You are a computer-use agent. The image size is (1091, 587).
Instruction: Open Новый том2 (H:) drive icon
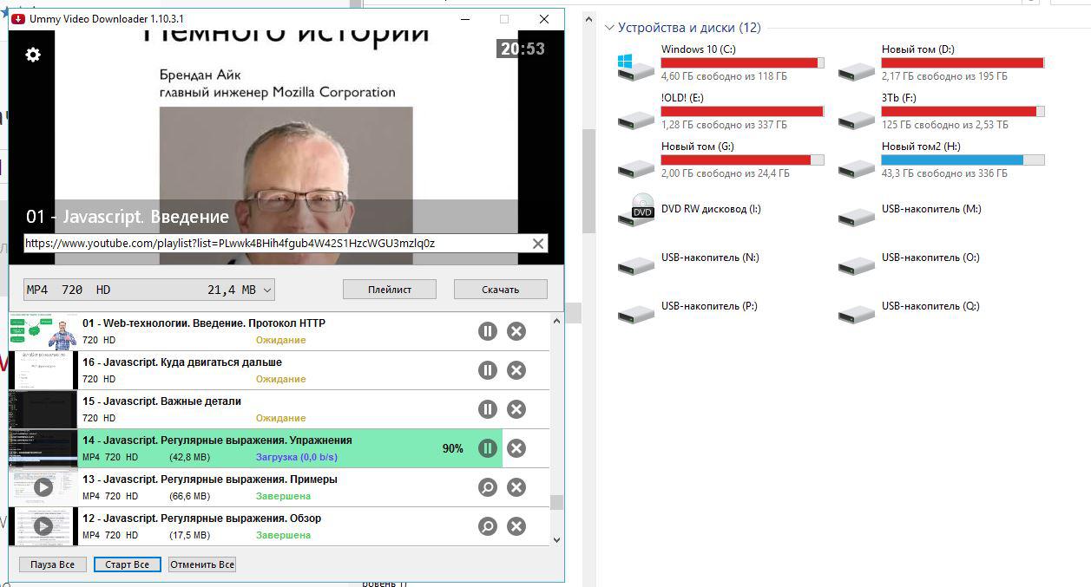pos(857,167)
